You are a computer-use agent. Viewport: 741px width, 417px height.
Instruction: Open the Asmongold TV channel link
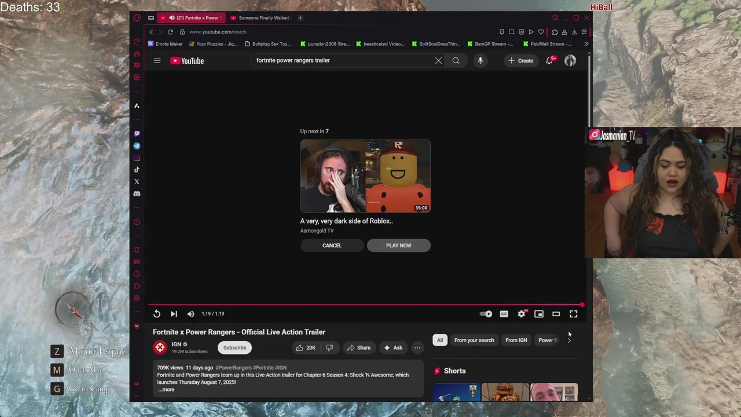317,231
